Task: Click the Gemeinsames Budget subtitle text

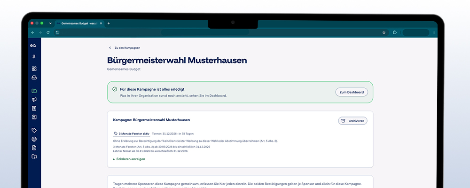Action: click(x=124, y=69)
